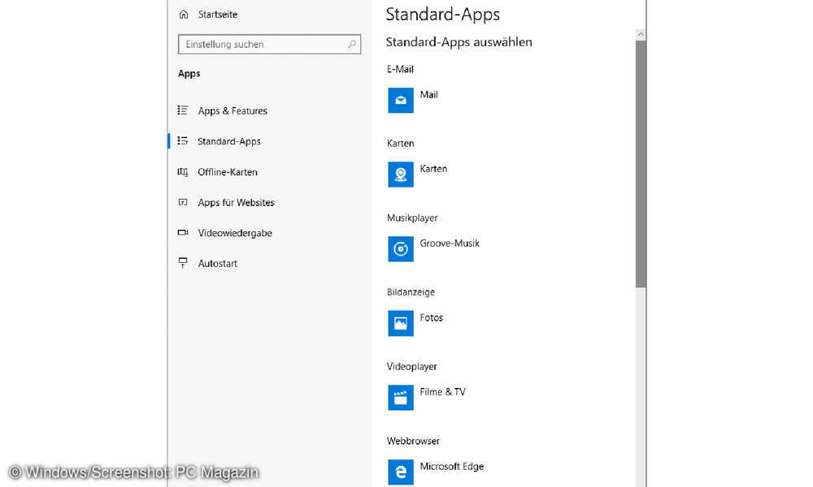Open the Videowiedergabe settings page
The width and height of the screenshot is (813, 487).
[234, 233]
